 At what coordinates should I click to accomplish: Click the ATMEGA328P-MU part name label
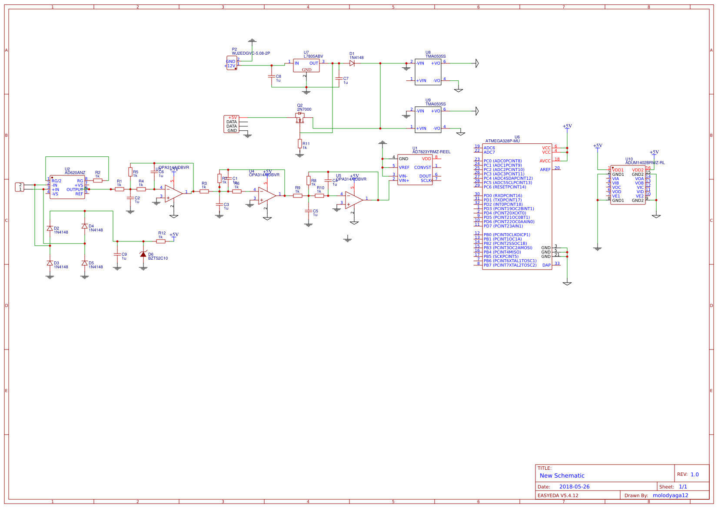[x=502, y=141]
